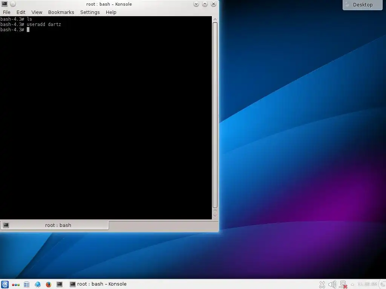
Task: Open the View menu in Konsole
Action: [x=37, y=12]
